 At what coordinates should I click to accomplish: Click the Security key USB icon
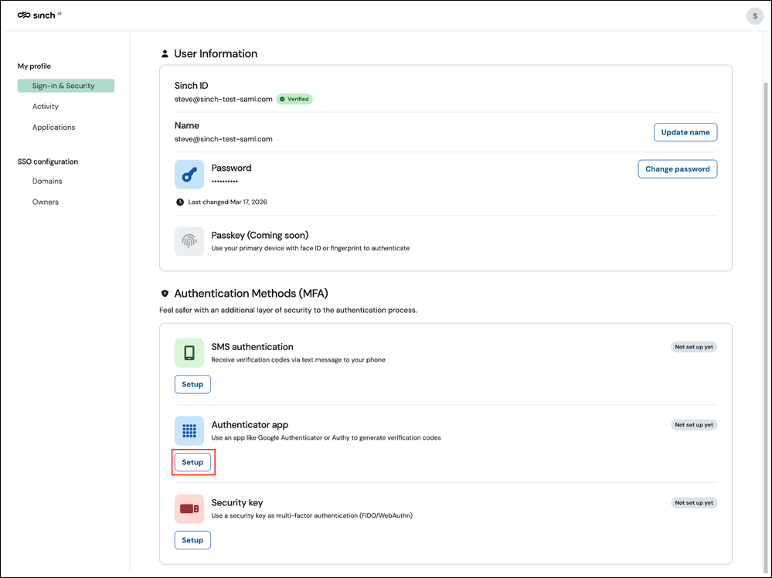click(189, 508)
